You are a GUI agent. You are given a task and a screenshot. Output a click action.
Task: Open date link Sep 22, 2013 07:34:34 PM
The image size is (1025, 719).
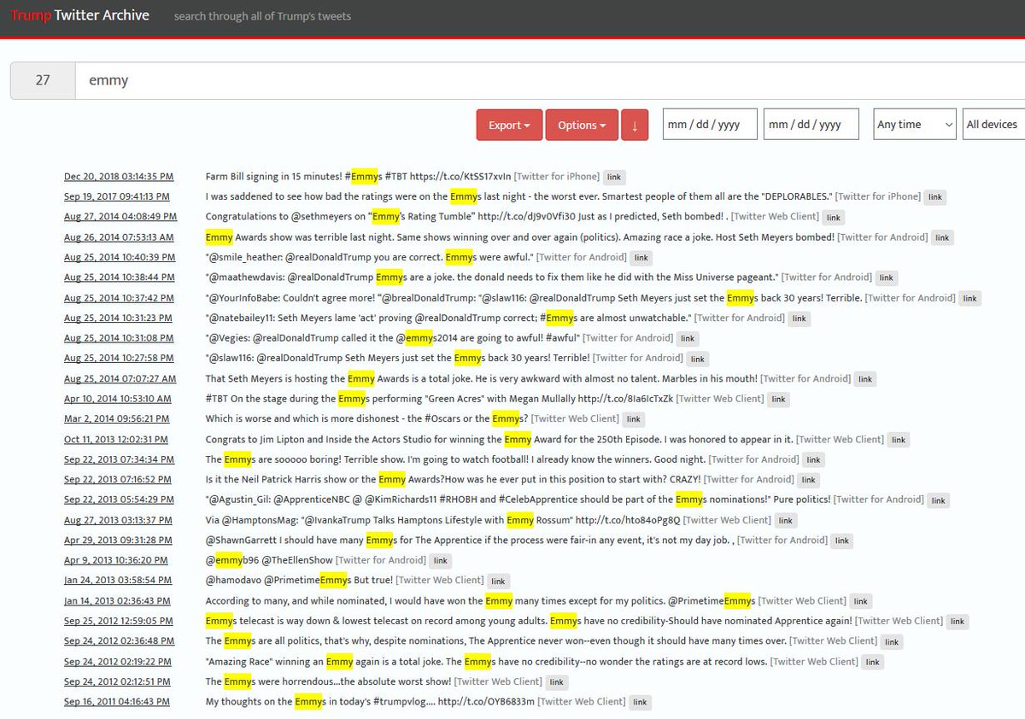pos(118,459)
